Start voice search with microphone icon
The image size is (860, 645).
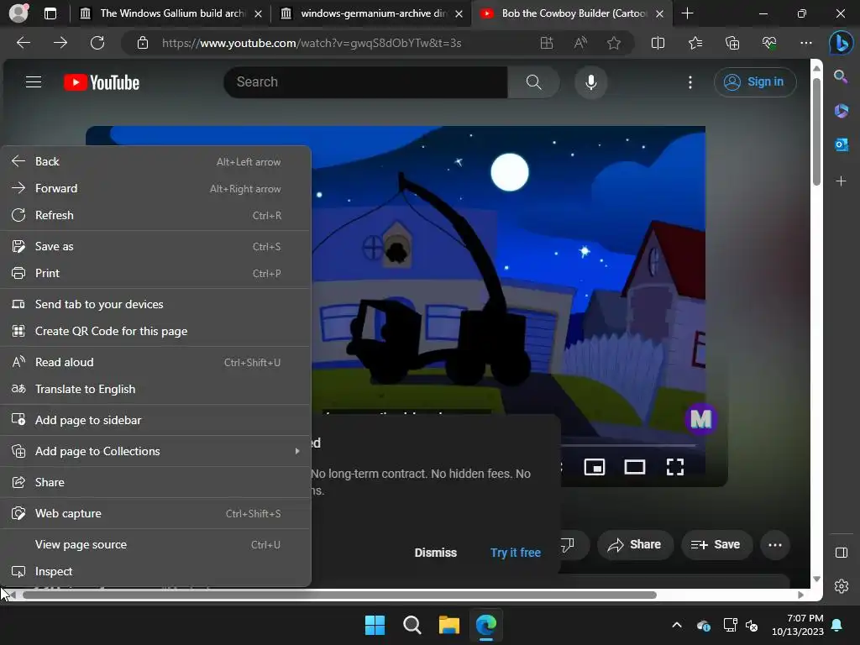pos(590,82)
